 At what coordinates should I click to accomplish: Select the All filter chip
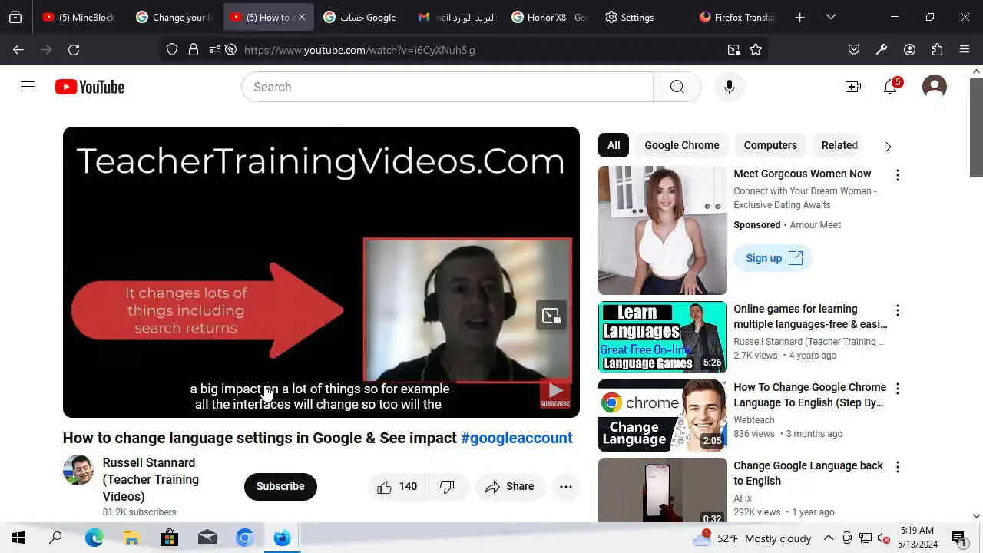click(x=614, y=145)
